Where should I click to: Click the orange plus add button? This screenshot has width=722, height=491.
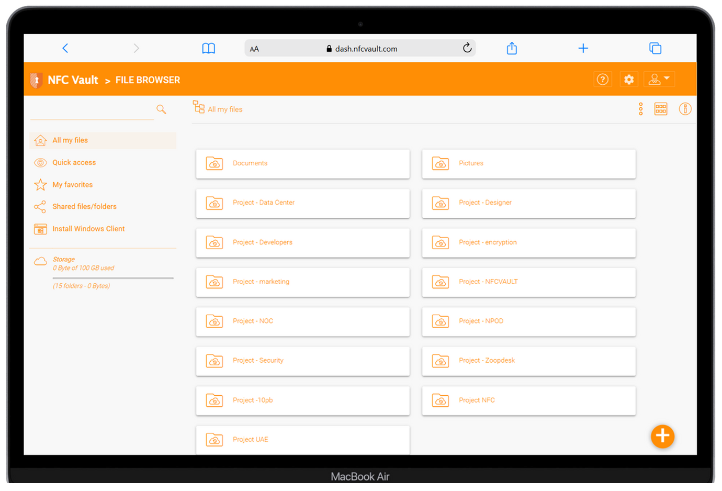click(662, 436)
